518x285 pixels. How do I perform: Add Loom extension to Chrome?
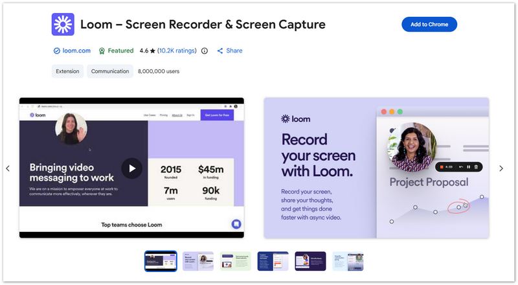[429, 25]
